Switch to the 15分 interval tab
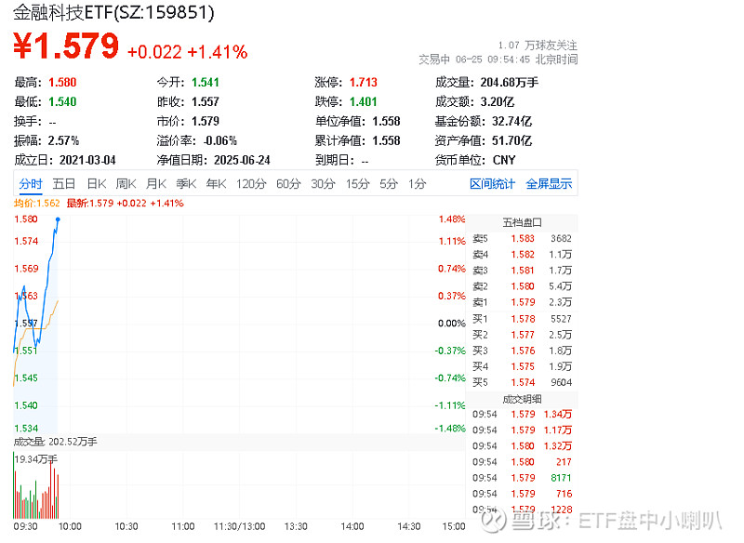This screenshot has height=543, width=744. coord(357,183)
